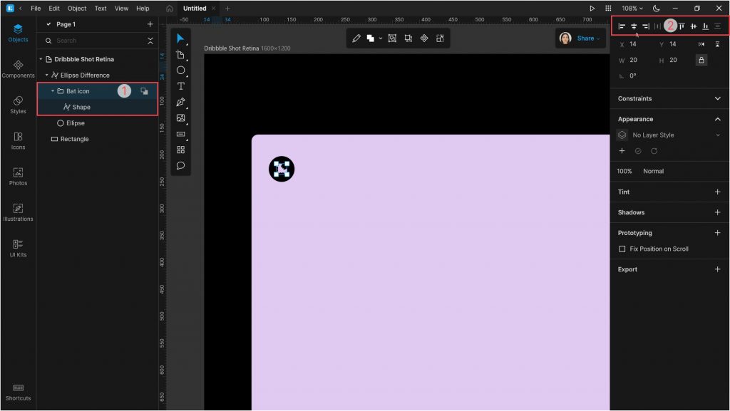
Task: Open the Help menu
Action: 143,9
